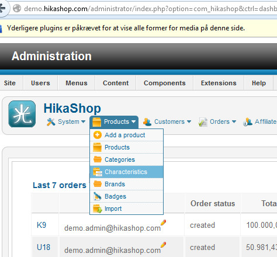Expand the Orders dropdown arrow
Image resolution: width=277 pixels, height=257 pixels.
234,121
